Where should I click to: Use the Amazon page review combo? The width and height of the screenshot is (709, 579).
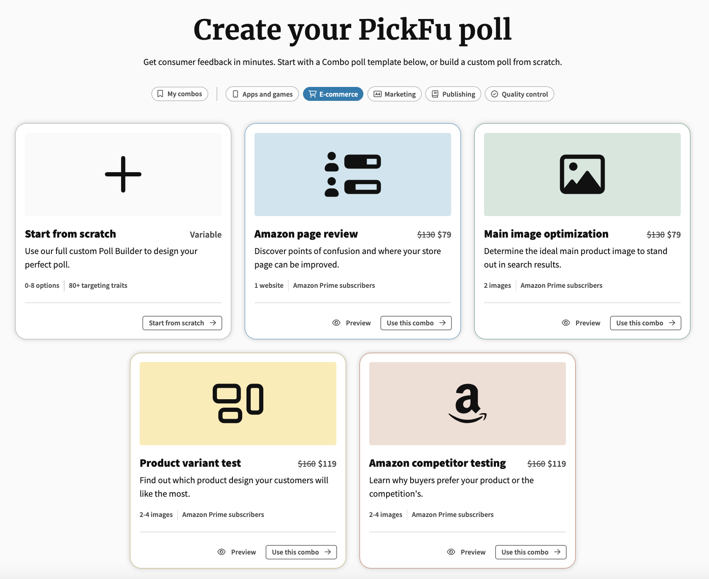tap(416, 323)
